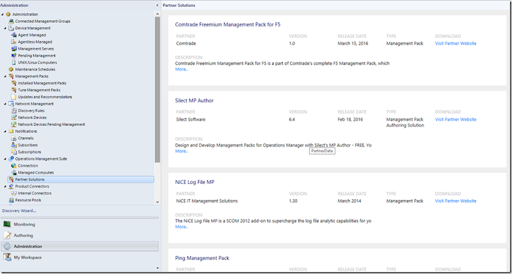512x274 pixels.
Task: Click the Channels icon
Action: (13, 138)
